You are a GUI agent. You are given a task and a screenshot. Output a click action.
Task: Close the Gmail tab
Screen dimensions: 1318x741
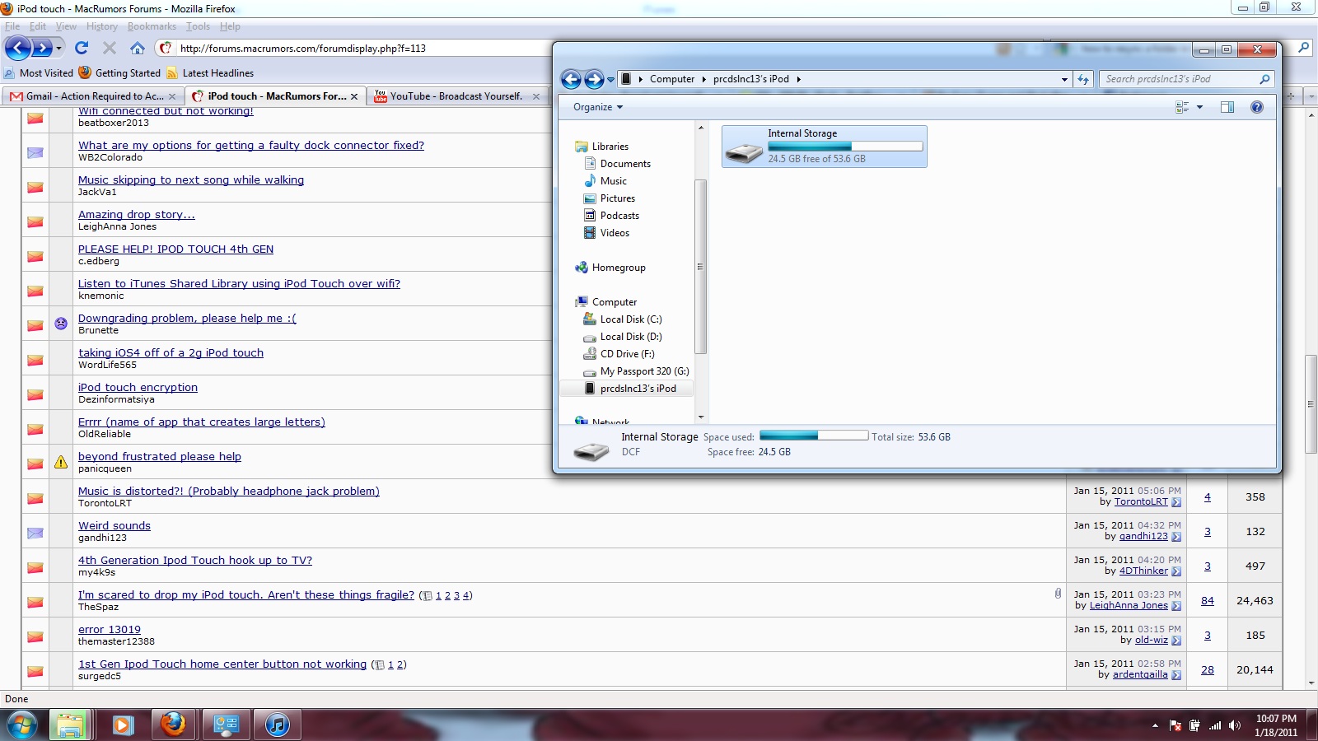(x=172, y=96)
